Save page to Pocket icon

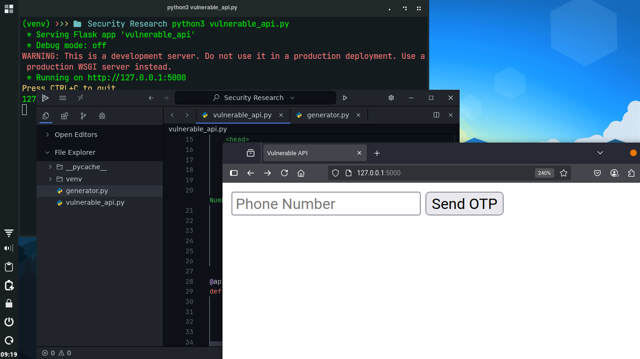tap(597, 173)
